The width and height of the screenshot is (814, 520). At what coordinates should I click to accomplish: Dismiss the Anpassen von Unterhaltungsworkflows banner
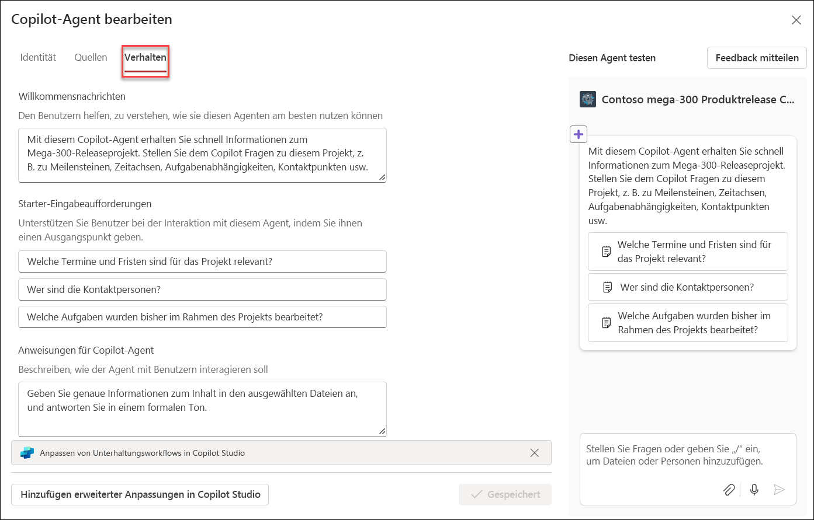point(534,452)
